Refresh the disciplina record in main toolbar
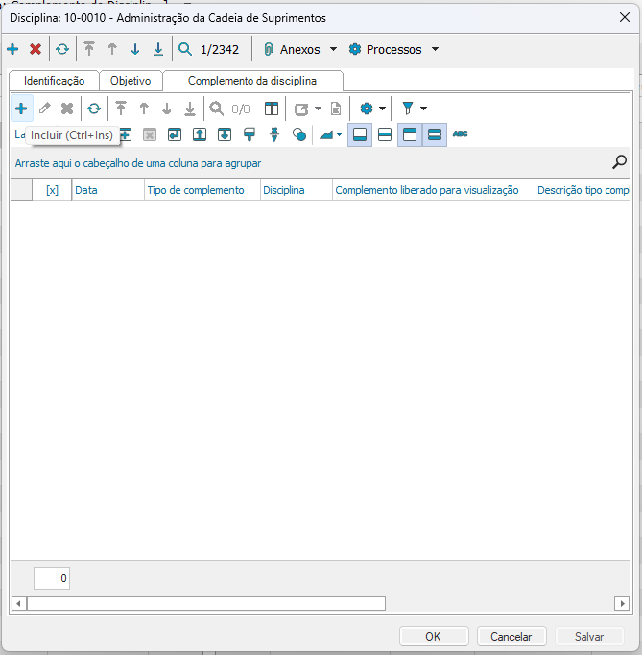Screen dimensions: 642x655 62,49
